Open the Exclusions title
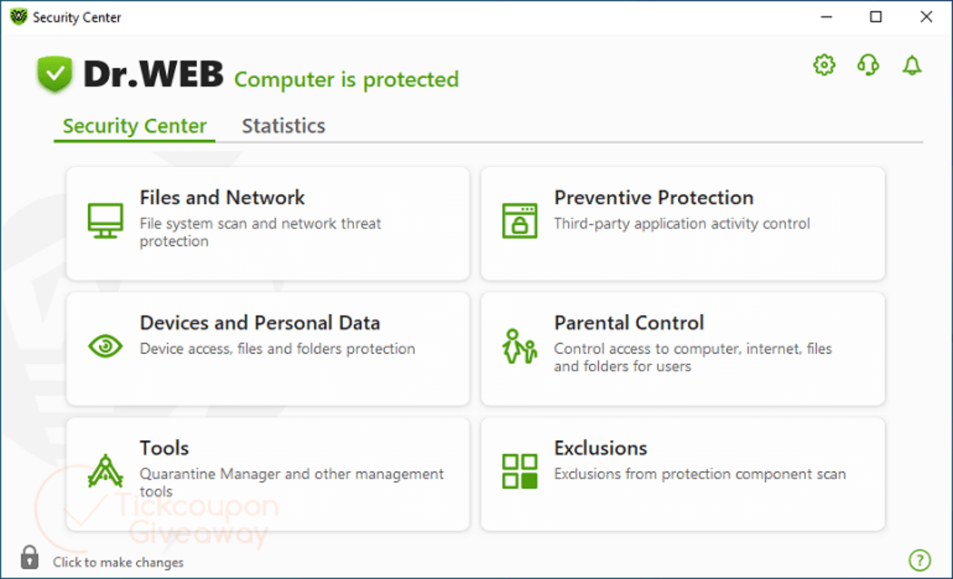 [x=600, y=448]
